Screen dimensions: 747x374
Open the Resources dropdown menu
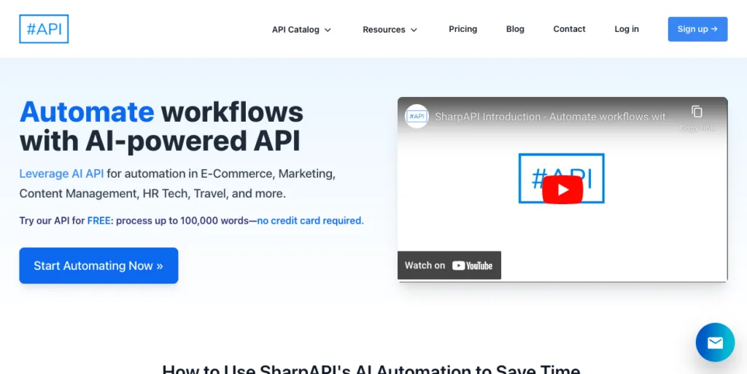[x=390, y=29]
